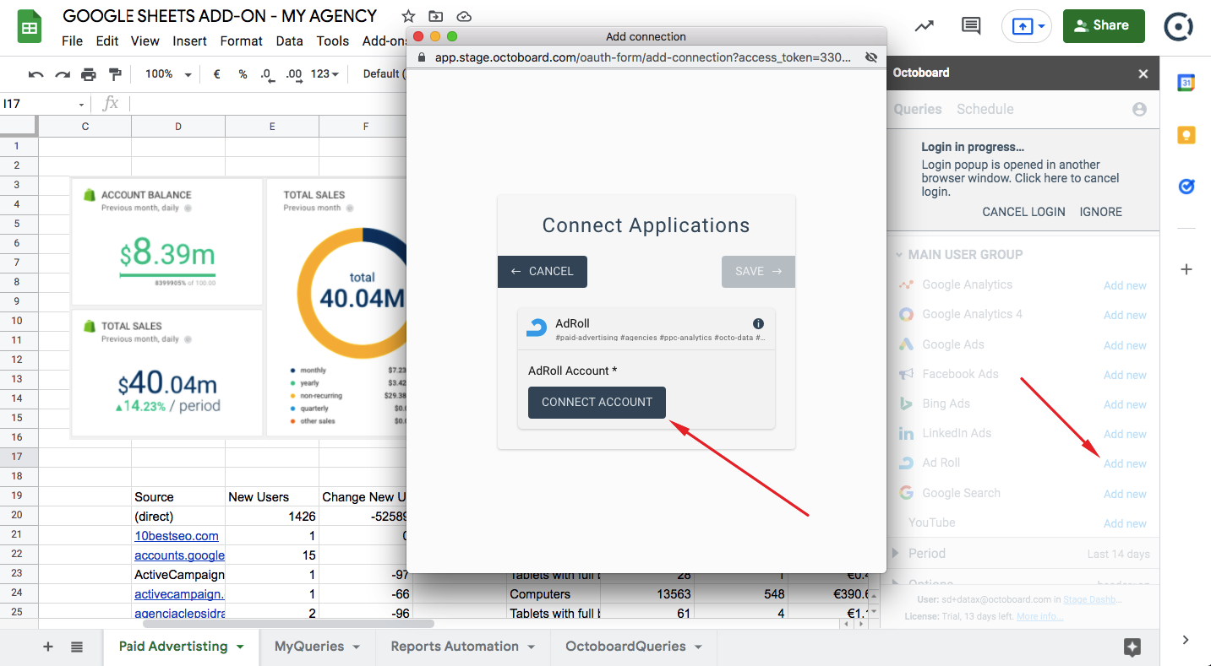Hide the side panel with the chevron

point(1186,640)
